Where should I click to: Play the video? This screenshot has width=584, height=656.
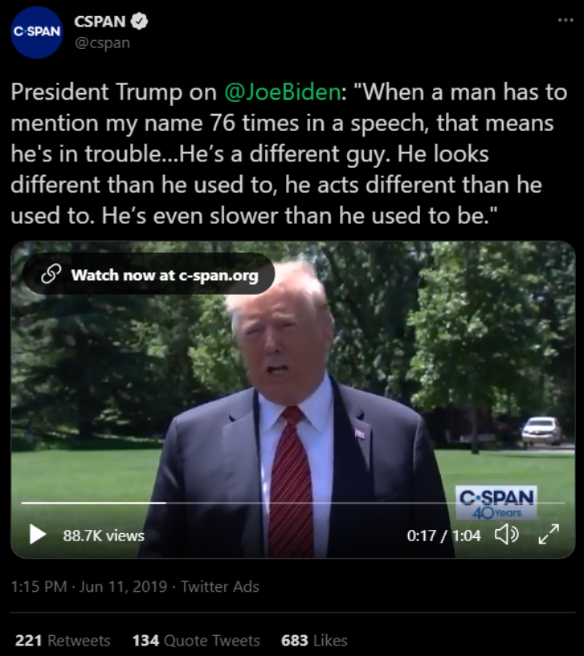38,535
